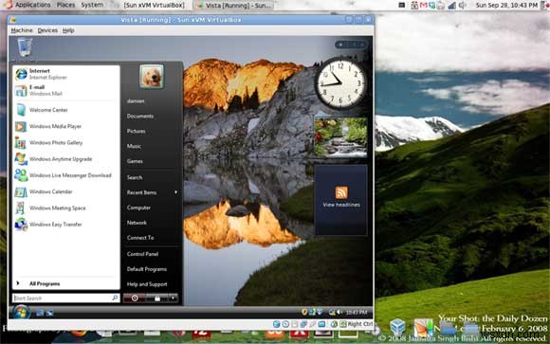This screenshot has width=550, height=344.
Task: Open VirtualBox Devices menu
Action: coord(47,30)
